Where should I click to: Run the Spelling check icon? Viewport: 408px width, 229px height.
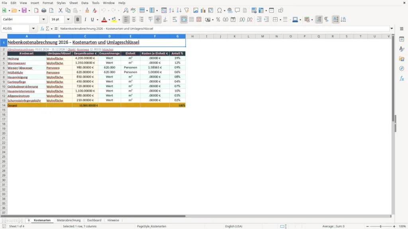tap(133, 10)
